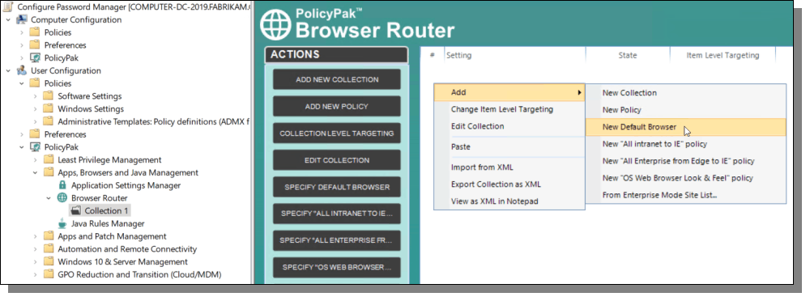810x301 pixels.
Task: Expand the Software Settings folder
Action: coord(35,96)
